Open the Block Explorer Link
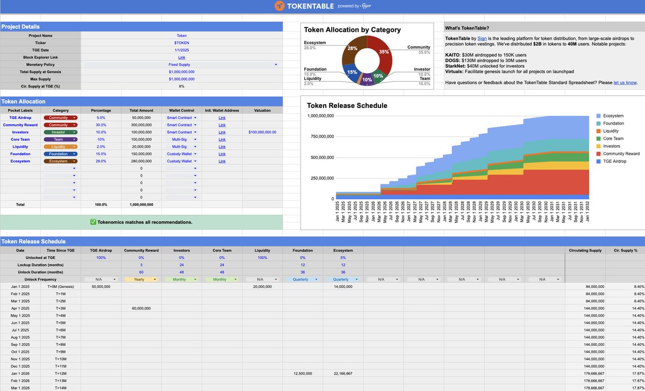Viewport: 645px width, 391px height. (x=182, y=57)
